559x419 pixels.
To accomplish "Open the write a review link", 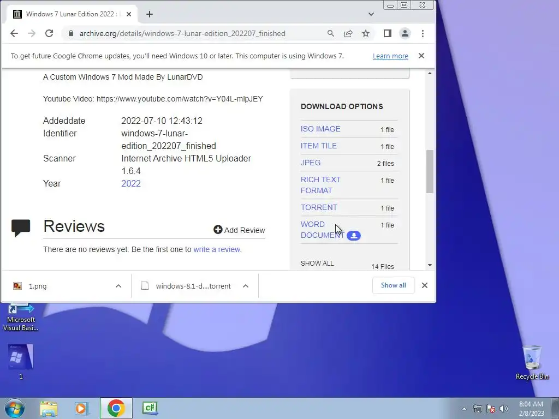I will 217,249.
